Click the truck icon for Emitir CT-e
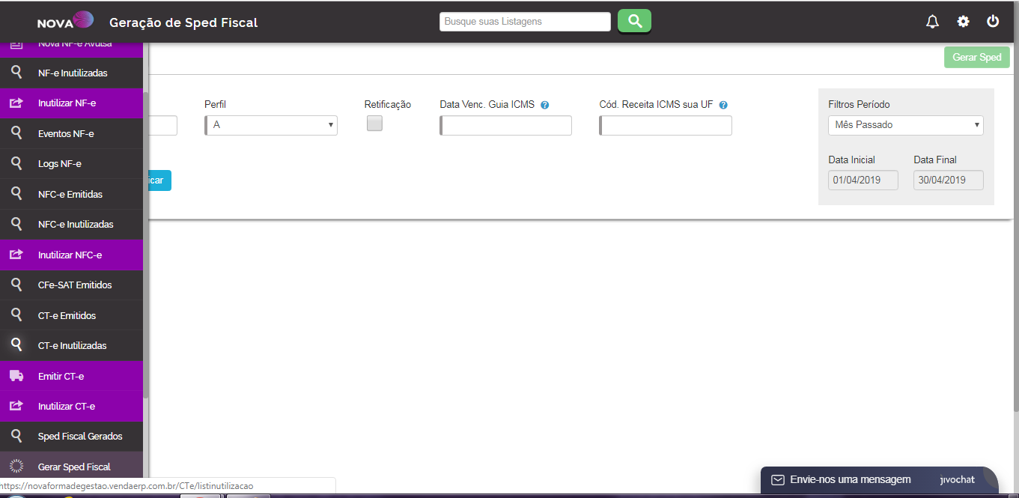Image resolution: width=1019 pixels, height=498 pixels. pos(16,376)
